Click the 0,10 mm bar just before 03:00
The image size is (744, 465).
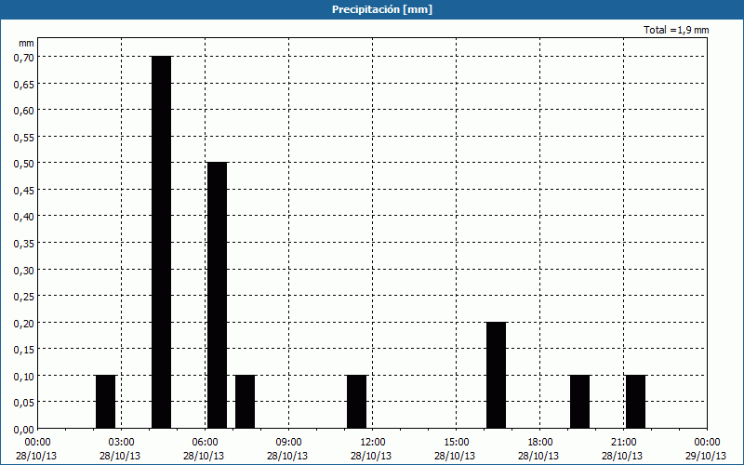click(x=105, y=402)
